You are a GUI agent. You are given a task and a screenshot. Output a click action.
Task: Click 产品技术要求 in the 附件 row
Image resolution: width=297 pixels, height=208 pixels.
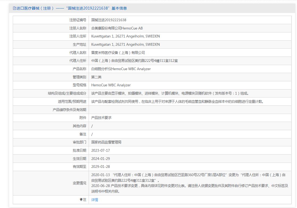[101, 118]
